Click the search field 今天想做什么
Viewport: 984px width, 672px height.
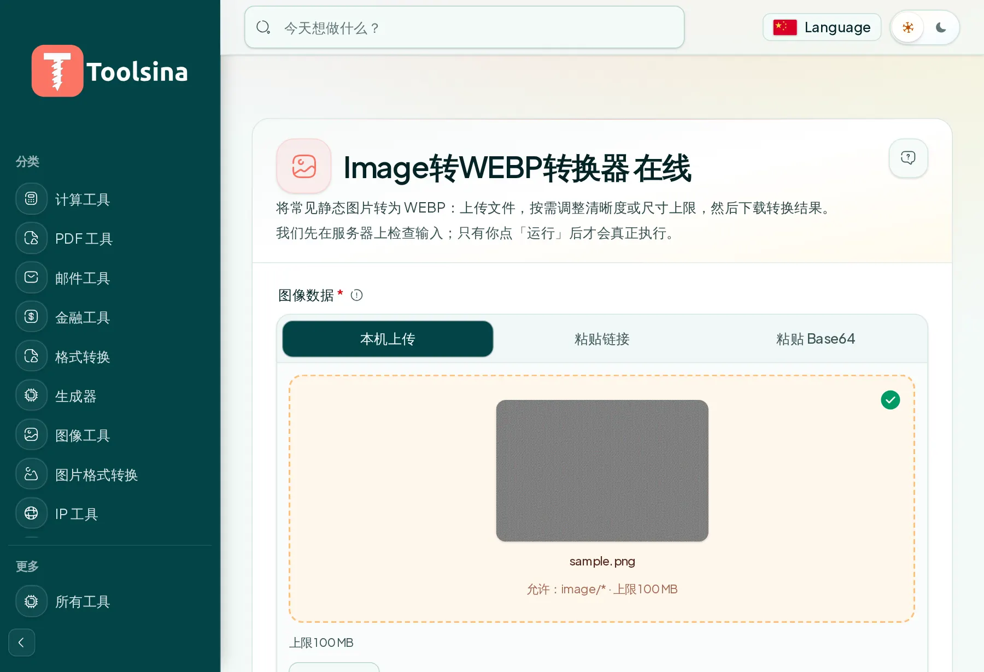(x=464, y=27)
